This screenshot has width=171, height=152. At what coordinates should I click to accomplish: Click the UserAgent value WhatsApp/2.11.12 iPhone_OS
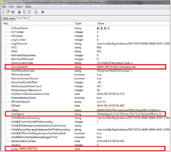point(129,114)
